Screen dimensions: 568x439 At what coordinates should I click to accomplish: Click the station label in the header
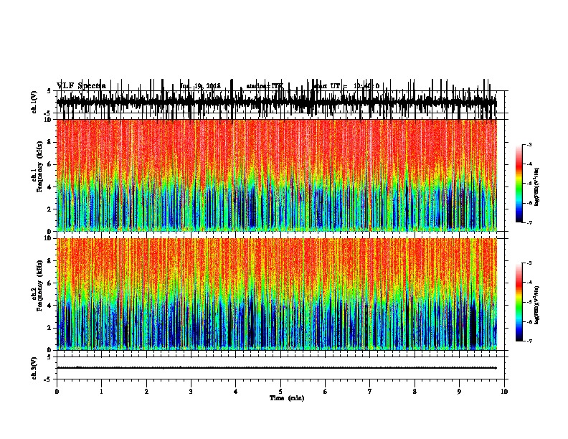coord(265,86)
